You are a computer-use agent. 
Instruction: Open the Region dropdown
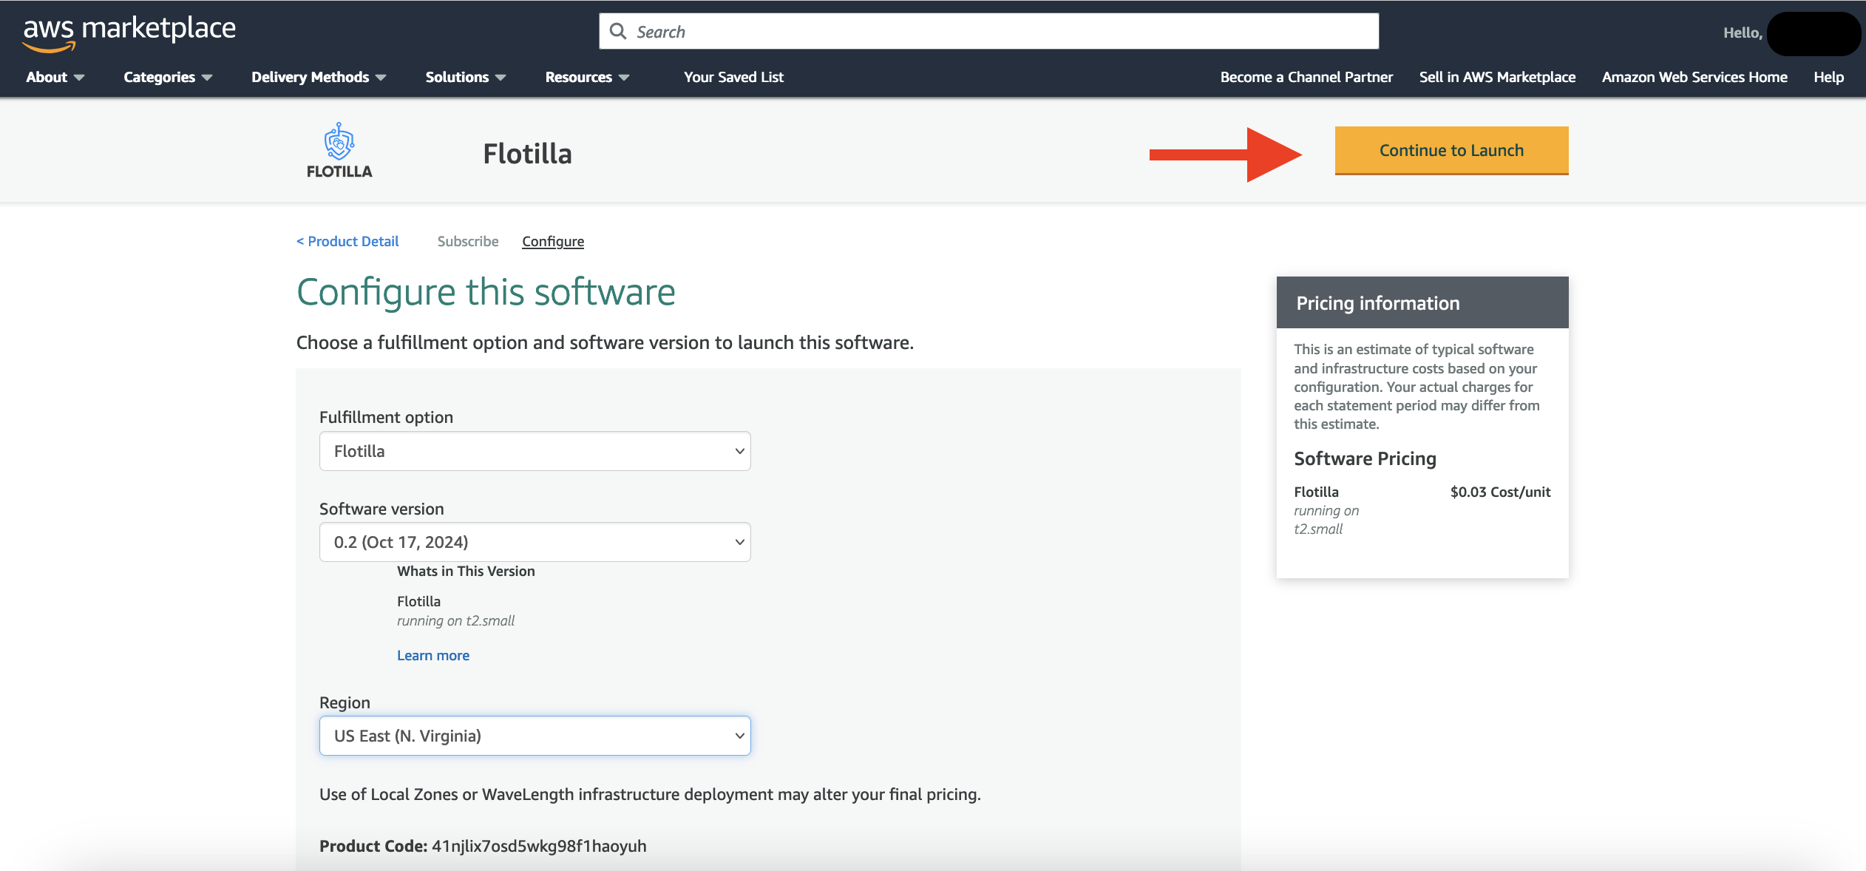pyautogui.click(x=535, y=736)
